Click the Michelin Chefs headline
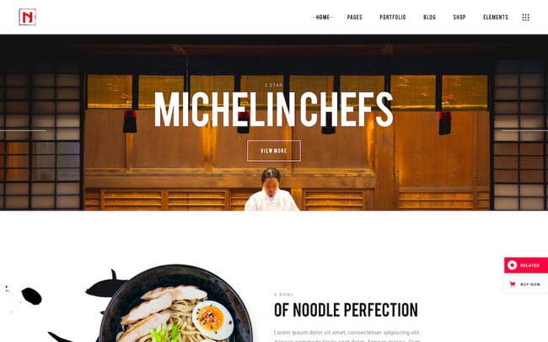The width and height of the screenshot is (548, 342). point(274,110)
